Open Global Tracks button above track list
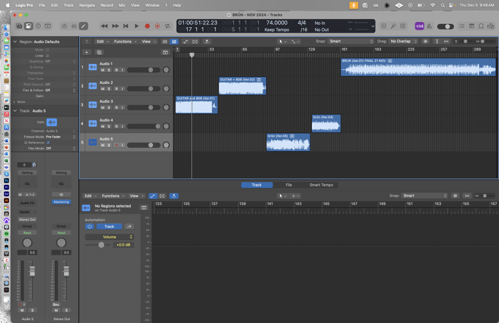 (165, 52)
